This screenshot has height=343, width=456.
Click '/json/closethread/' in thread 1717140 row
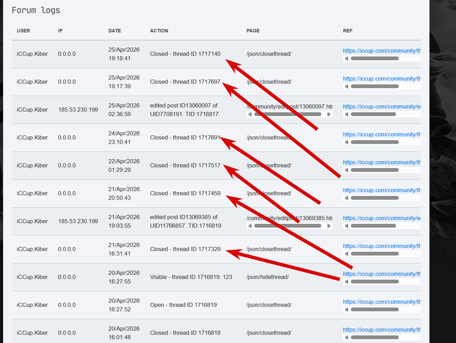coord(269,54)
